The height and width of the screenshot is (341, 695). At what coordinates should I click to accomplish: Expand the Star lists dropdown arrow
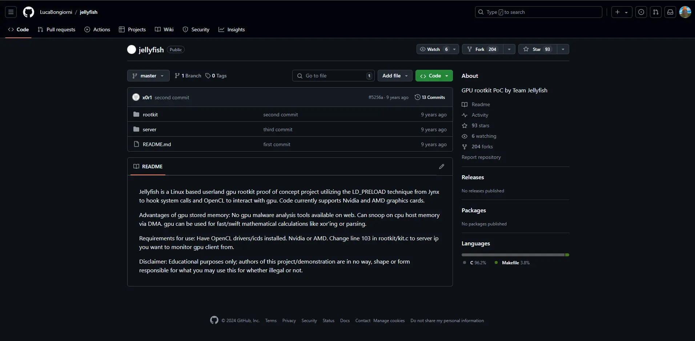click(x=563, y=49)
